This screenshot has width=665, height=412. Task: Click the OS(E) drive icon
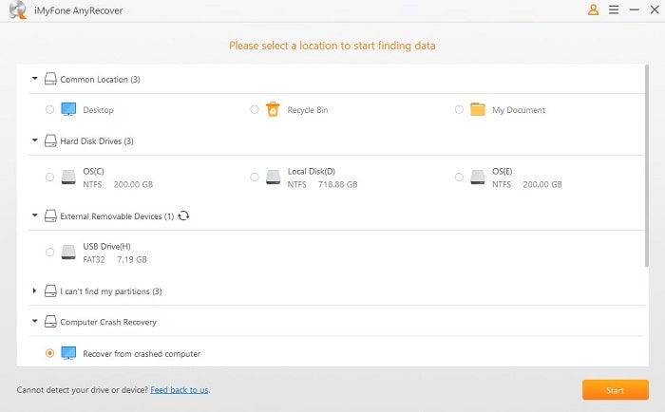tap(478, 178)
